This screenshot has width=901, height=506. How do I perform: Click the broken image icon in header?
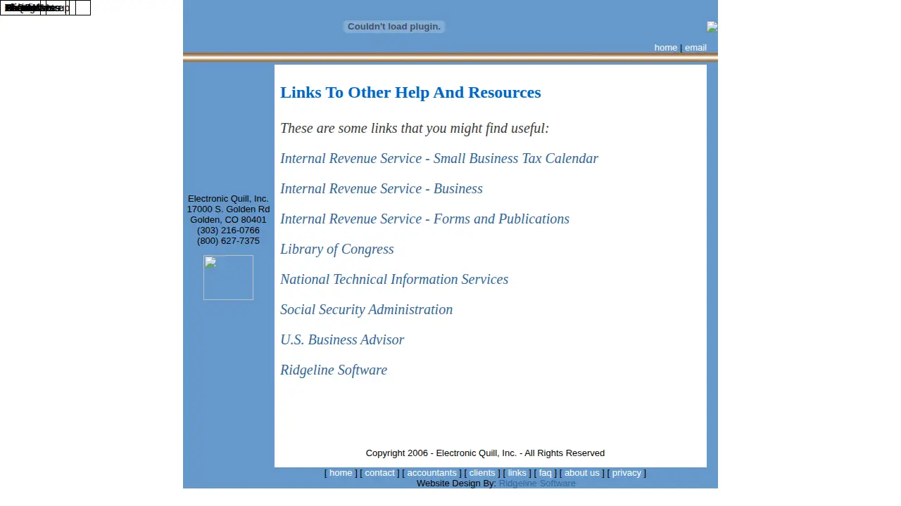(x=712, y=27)
